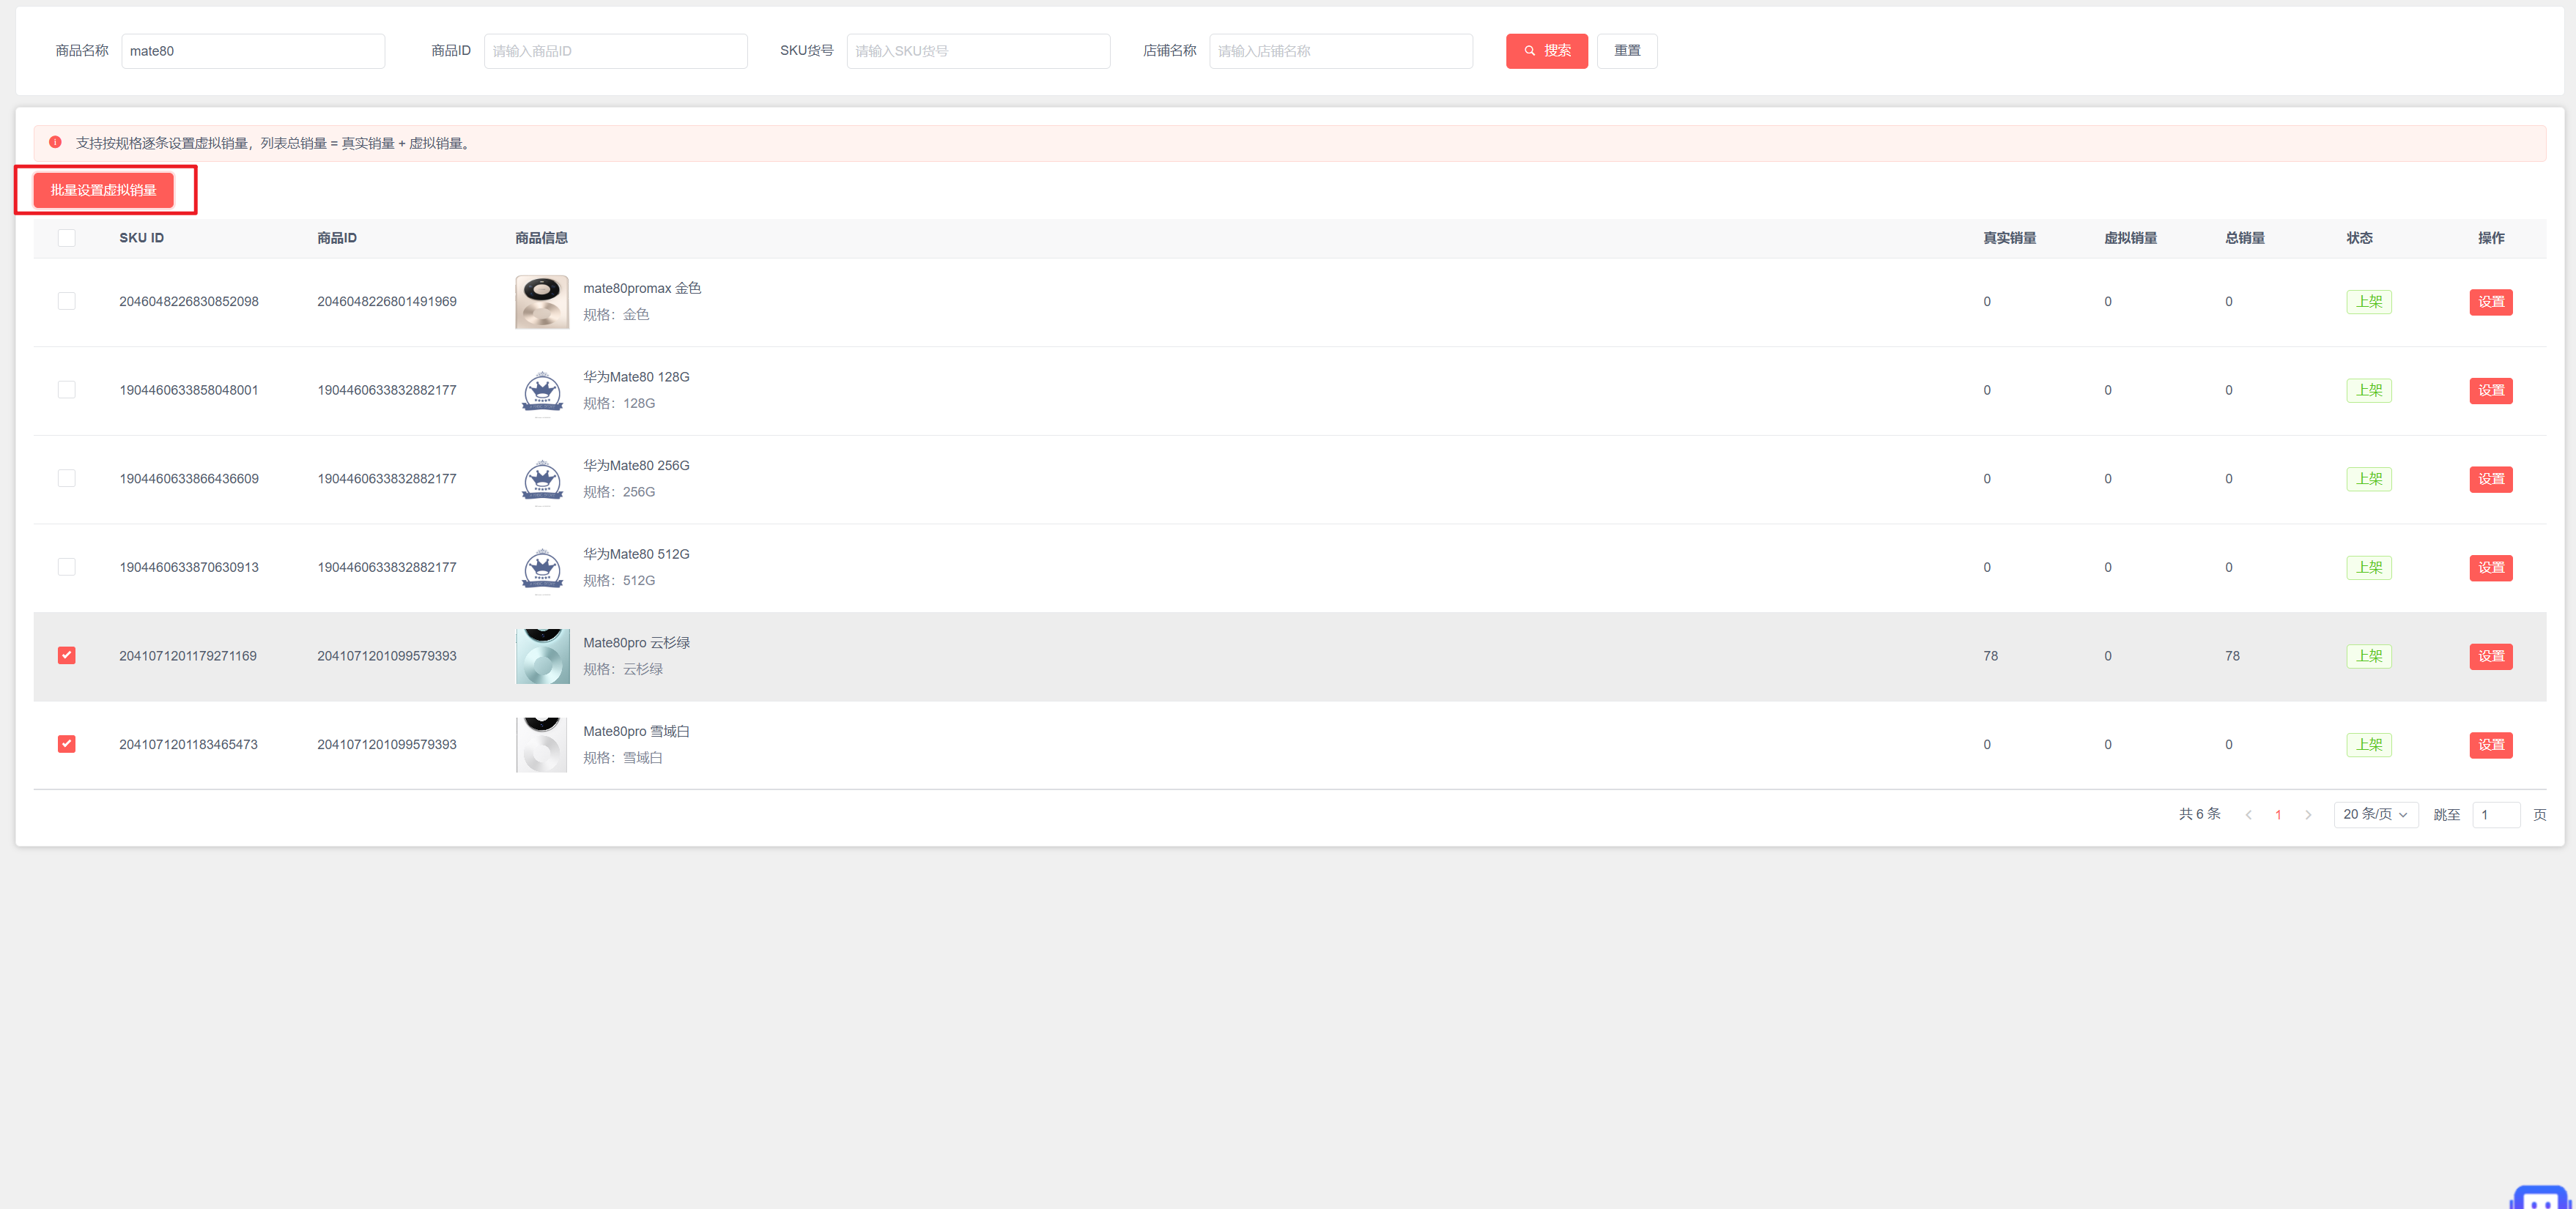Click the 重置 reset button
Viewport: 2576px width, 1209px height.
pyautogui.click(x=1627, y=51)
